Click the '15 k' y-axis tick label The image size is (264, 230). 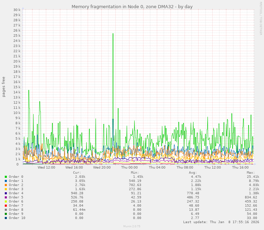point(17,87)
